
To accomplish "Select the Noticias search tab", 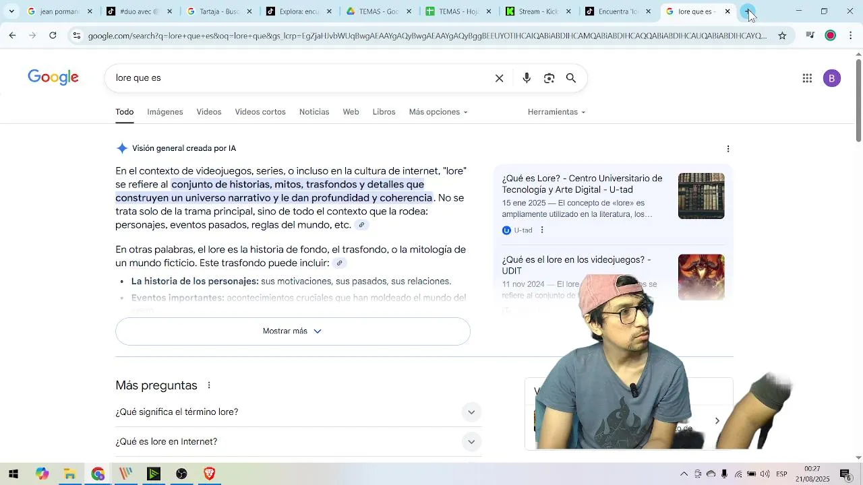I will click(x=314, y=112).
